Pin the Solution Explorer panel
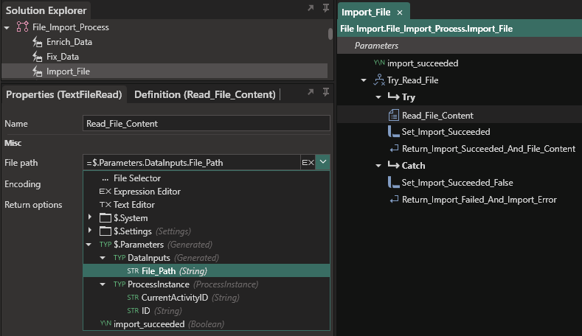Image resolution: width=582 pixels, height=336 pixels. 325,8
